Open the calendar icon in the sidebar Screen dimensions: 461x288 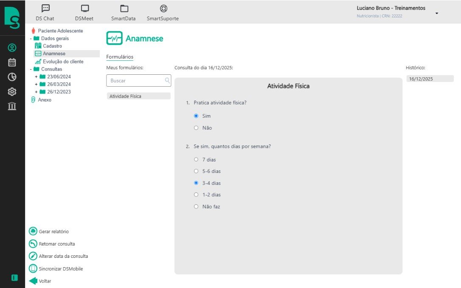pyautogui.click(x=12, y=62)
